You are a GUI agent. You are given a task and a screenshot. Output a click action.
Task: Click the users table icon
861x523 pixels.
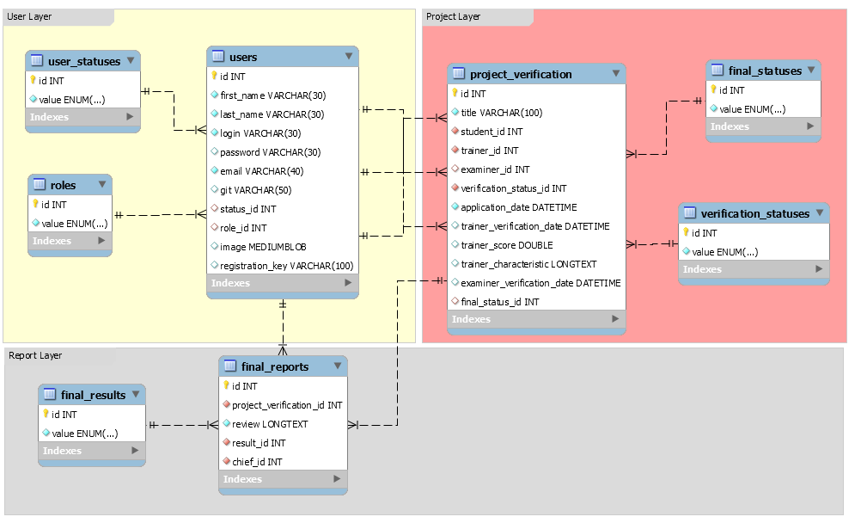coord(218,56)
